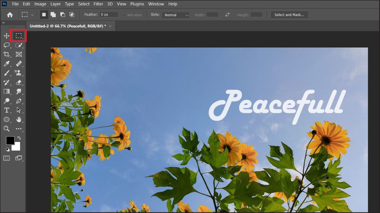This screenshot has width=380, height=213.
Task: Select the Hand tool
Action: (19, 120)
